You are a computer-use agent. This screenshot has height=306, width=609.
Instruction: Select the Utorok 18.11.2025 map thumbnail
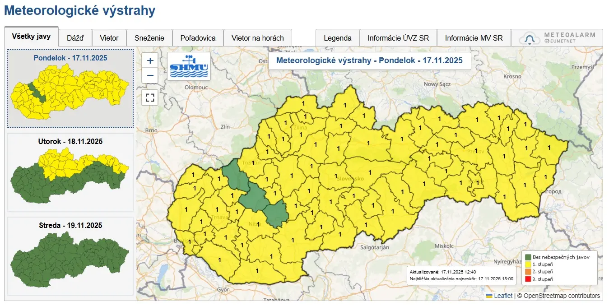70,172
